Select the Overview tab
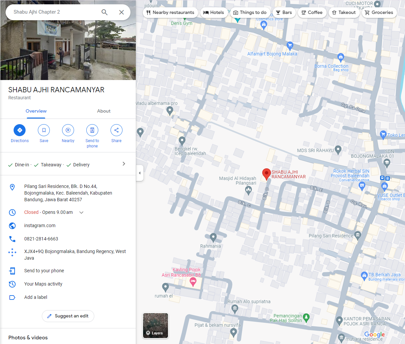Viewport: 405px width, 344px height. [36, 111]
